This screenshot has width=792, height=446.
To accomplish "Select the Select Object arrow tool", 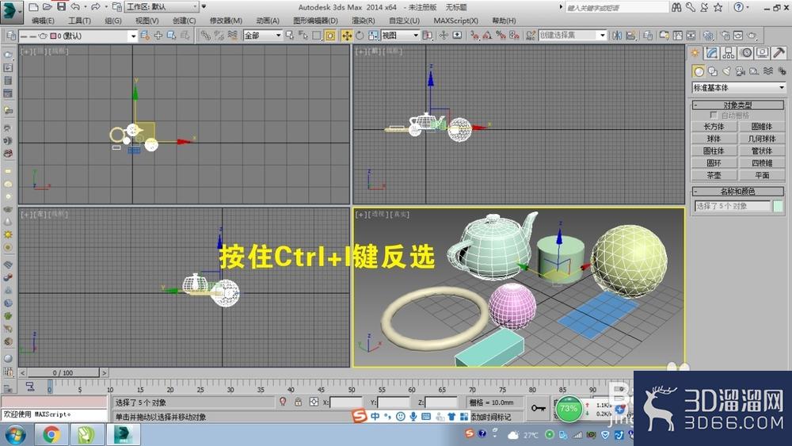I will coord(290,36).
